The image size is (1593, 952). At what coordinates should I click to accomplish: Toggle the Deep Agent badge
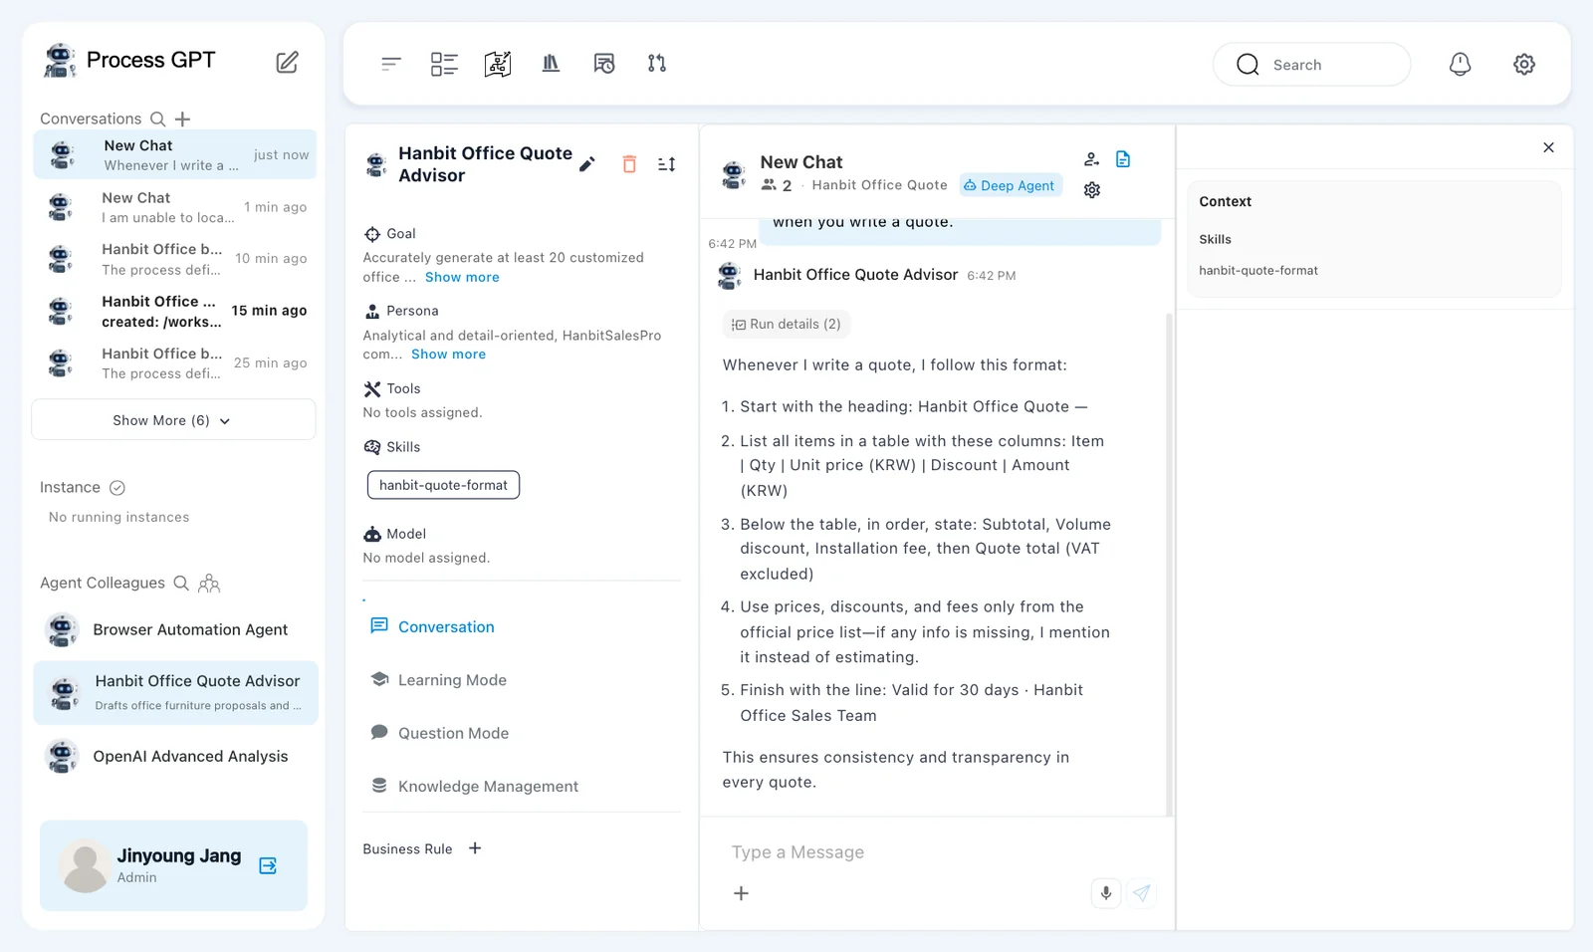(1011, 185)
